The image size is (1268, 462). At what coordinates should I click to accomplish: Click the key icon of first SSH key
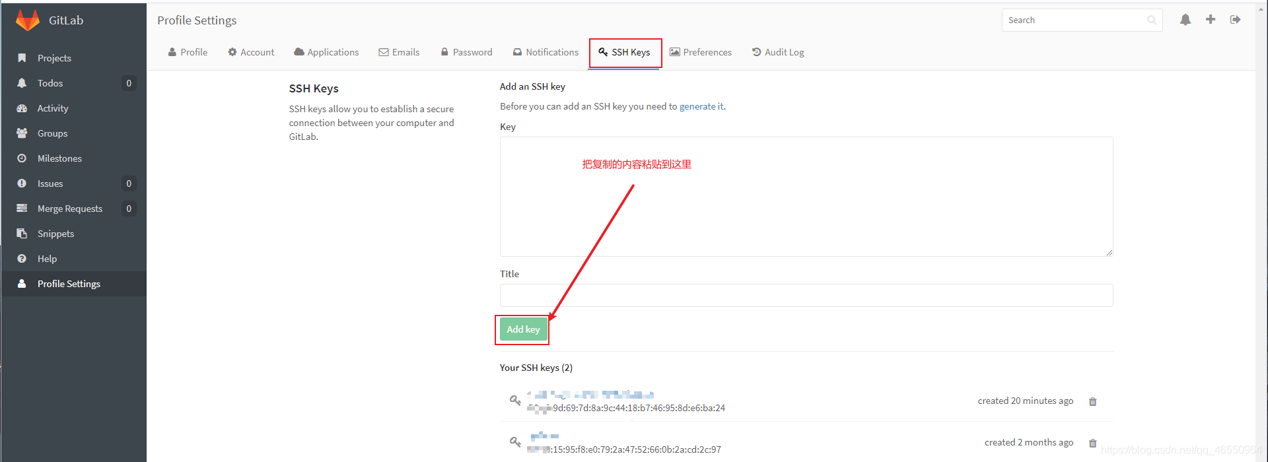[515, 400]
